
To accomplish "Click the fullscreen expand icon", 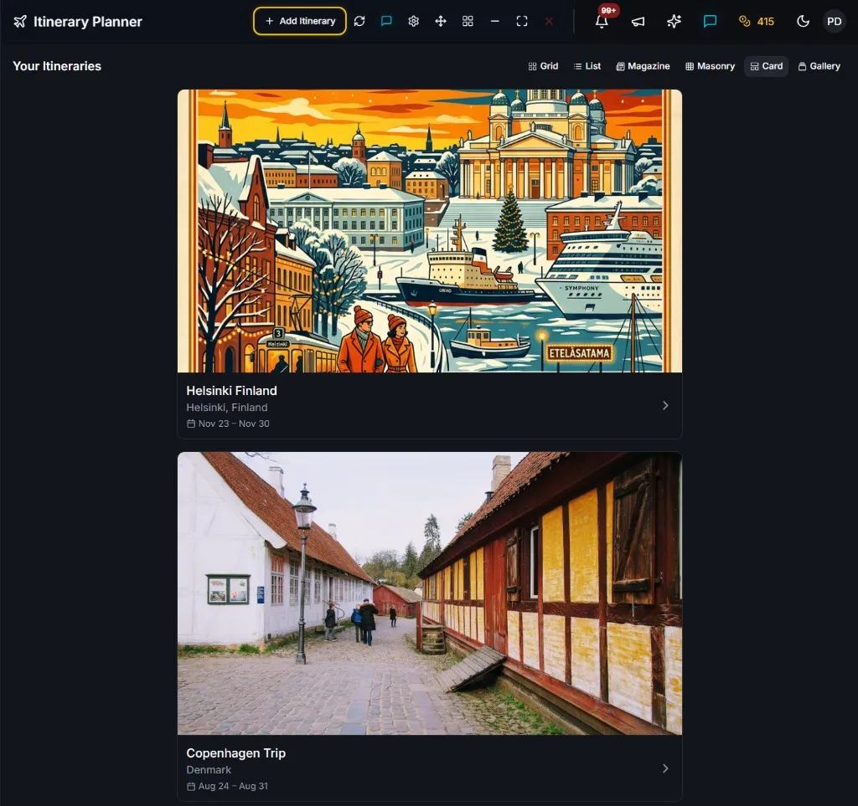I will (522, 21).
